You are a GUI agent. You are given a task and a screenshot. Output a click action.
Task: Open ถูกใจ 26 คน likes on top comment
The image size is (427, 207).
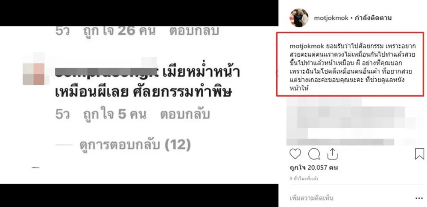tap(119, 31)
